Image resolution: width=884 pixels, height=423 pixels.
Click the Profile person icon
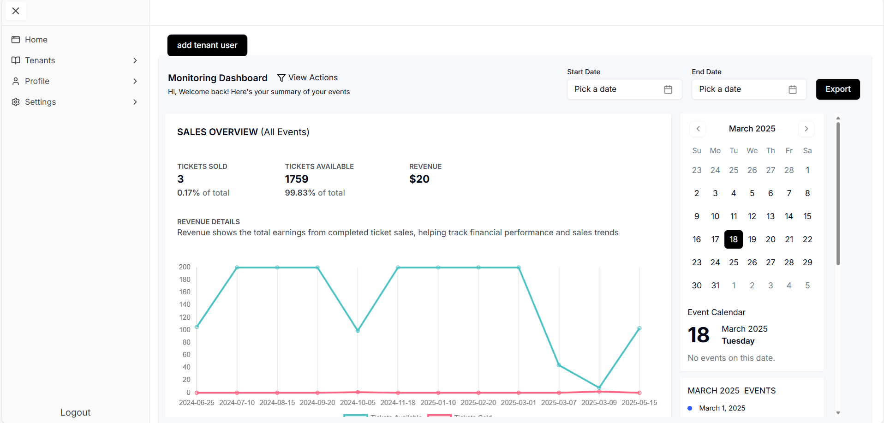[16, 81]
